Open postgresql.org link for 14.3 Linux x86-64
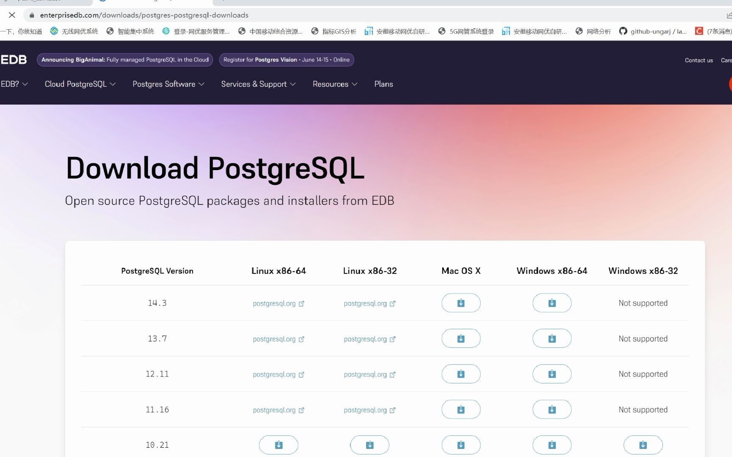This screenshot has height=457, width=732. coord(278,303)
